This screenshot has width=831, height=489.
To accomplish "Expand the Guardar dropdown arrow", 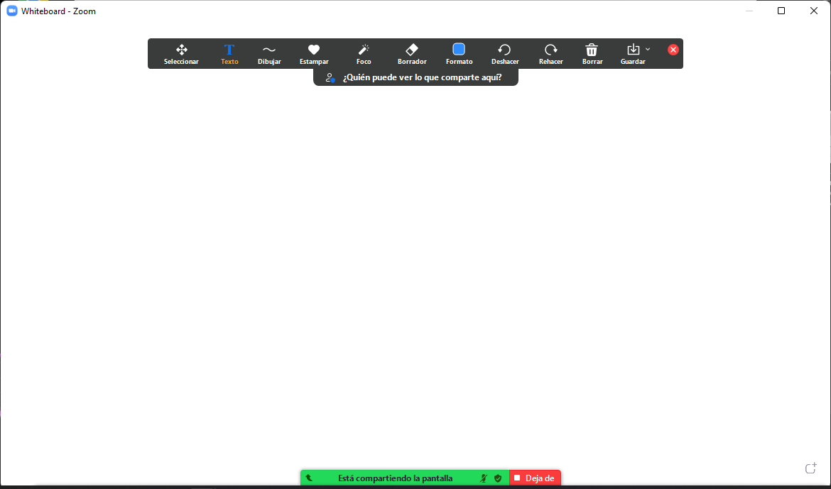I will click(x=648, y=49).
